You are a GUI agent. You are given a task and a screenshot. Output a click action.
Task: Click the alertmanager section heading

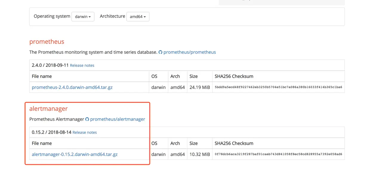click(x=49, y=109)
